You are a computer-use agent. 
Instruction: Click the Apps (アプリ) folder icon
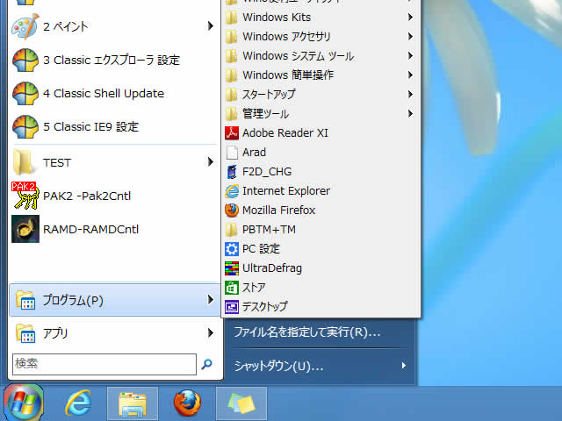pyautogui.click(x=25, y=333)
